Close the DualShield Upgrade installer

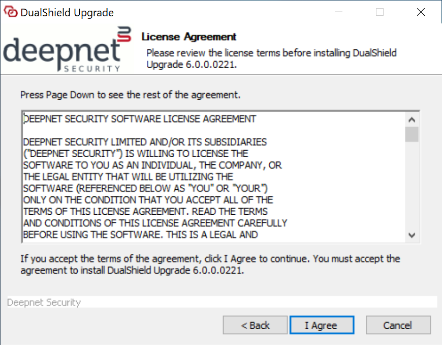[x=421, y=12]
